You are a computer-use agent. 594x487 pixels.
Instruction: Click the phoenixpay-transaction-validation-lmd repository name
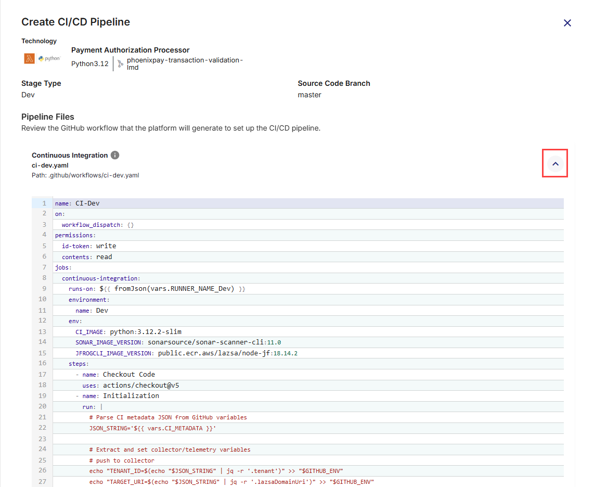[x=184, y=63]
